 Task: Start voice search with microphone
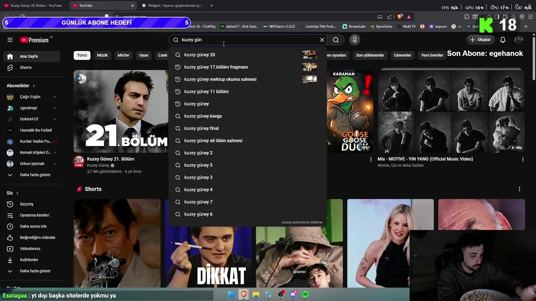click(x=355, y=40)
